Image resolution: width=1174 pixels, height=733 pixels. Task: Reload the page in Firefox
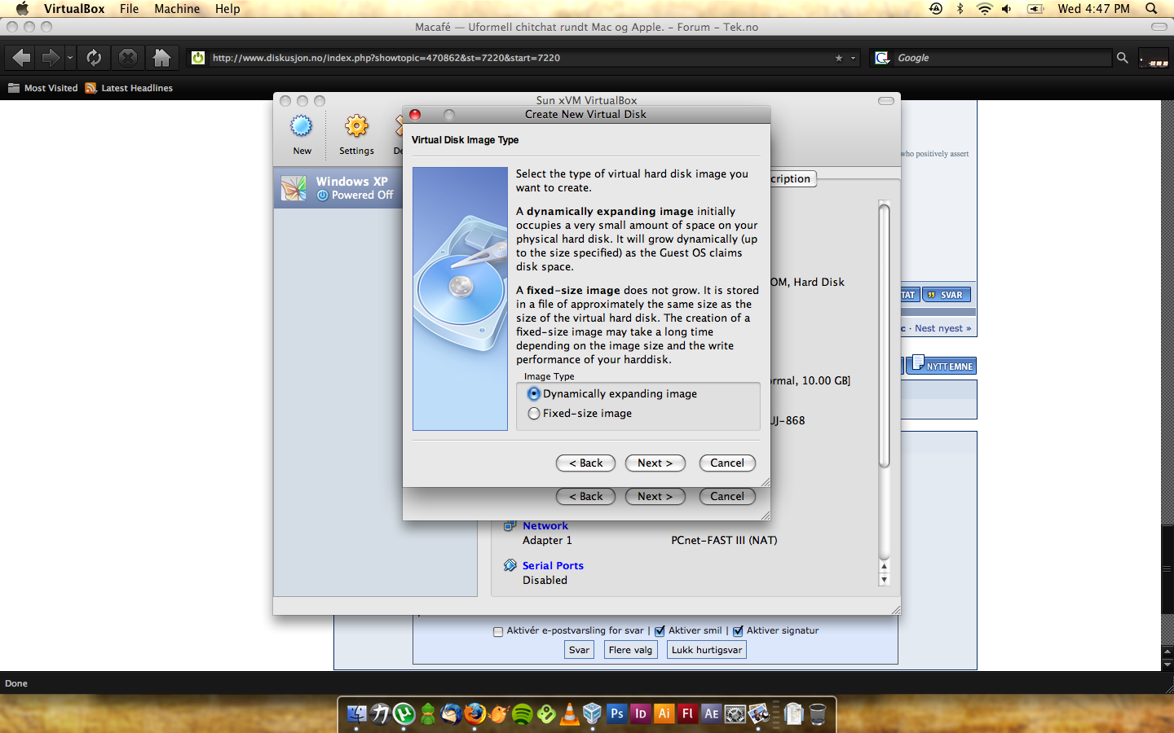pyautogui.click(x=94, y=58)
